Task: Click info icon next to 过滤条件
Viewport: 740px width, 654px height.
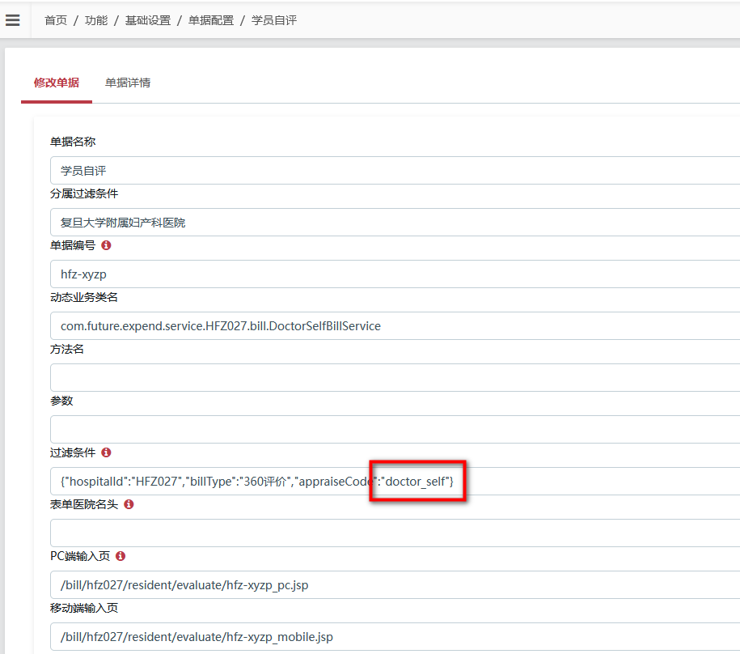Action: click(106, 452)
